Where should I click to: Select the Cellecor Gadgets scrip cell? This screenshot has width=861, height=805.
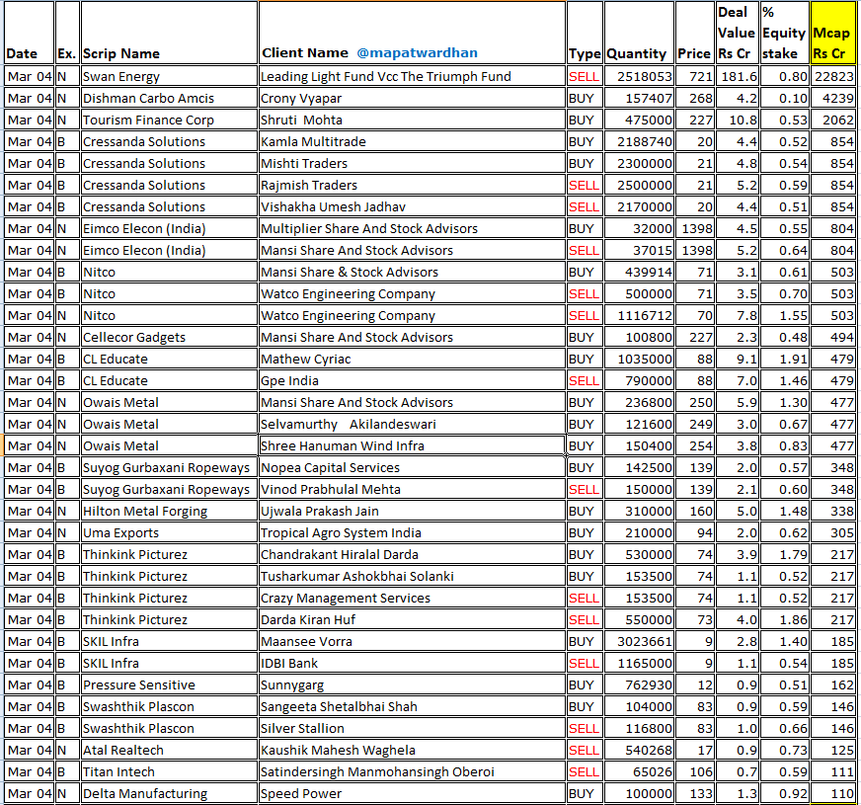tap(169, 337)
